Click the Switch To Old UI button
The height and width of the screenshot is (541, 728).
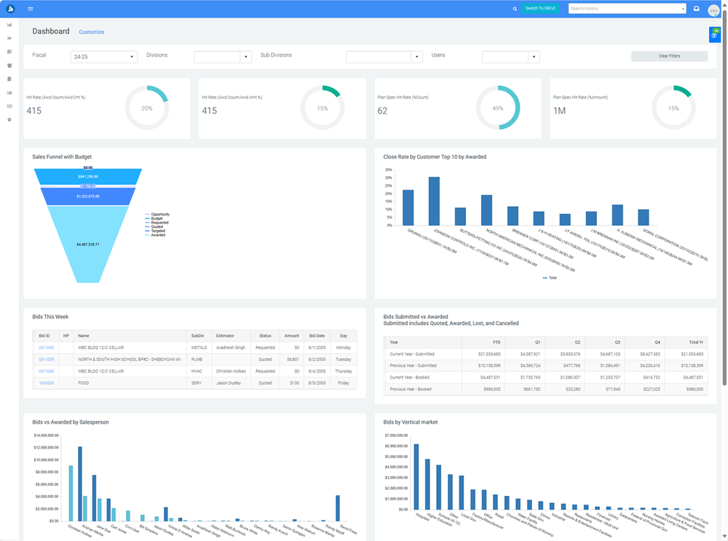coord(540,8)
